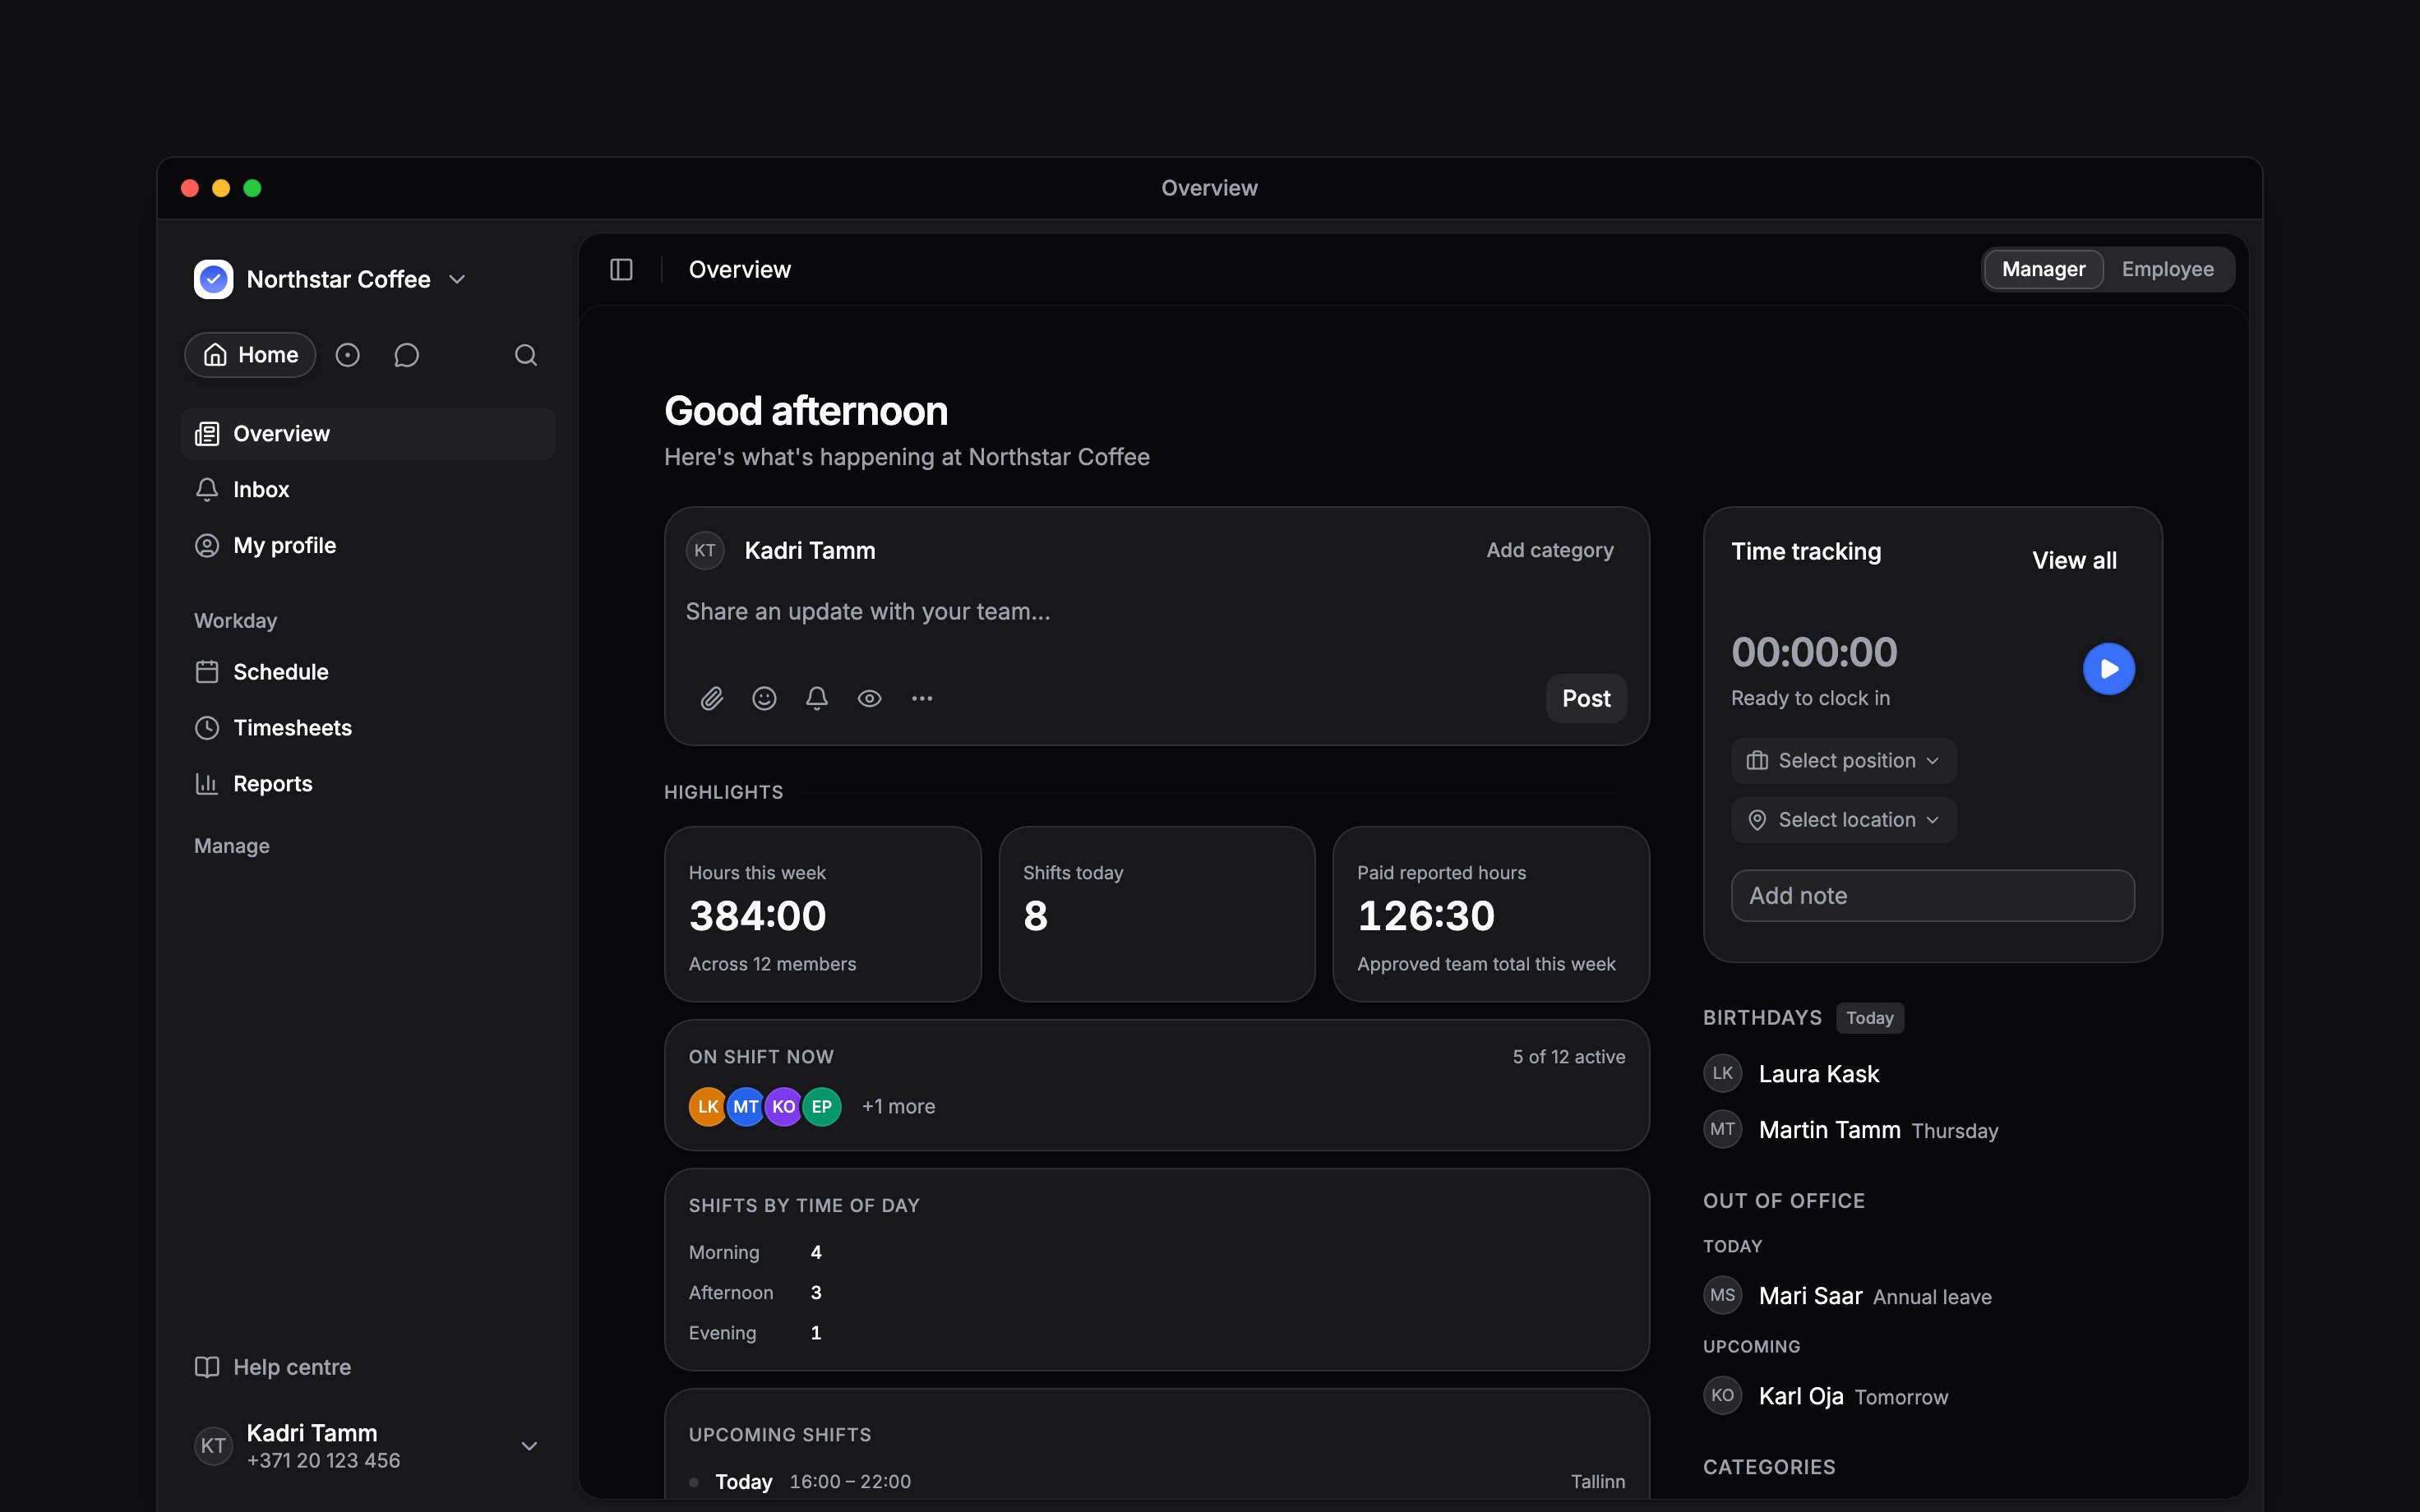This screenshot has width=2420, height=1512.
Task: Open the Select position dropdown
Action: click(1843, 761)
